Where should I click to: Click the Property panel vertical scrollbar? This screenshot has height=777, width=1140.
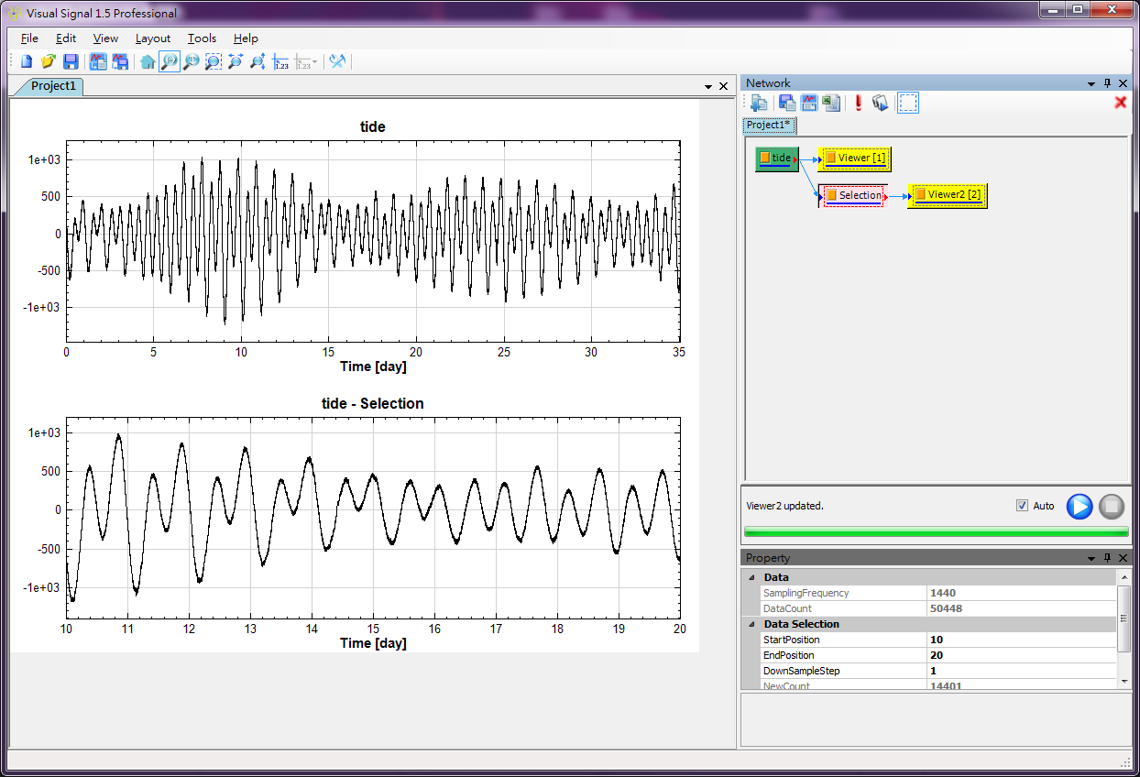pos(1124,618)
